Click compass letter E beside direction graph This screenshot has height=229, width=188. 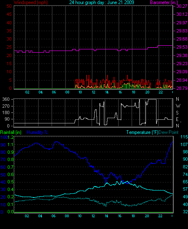177,119
